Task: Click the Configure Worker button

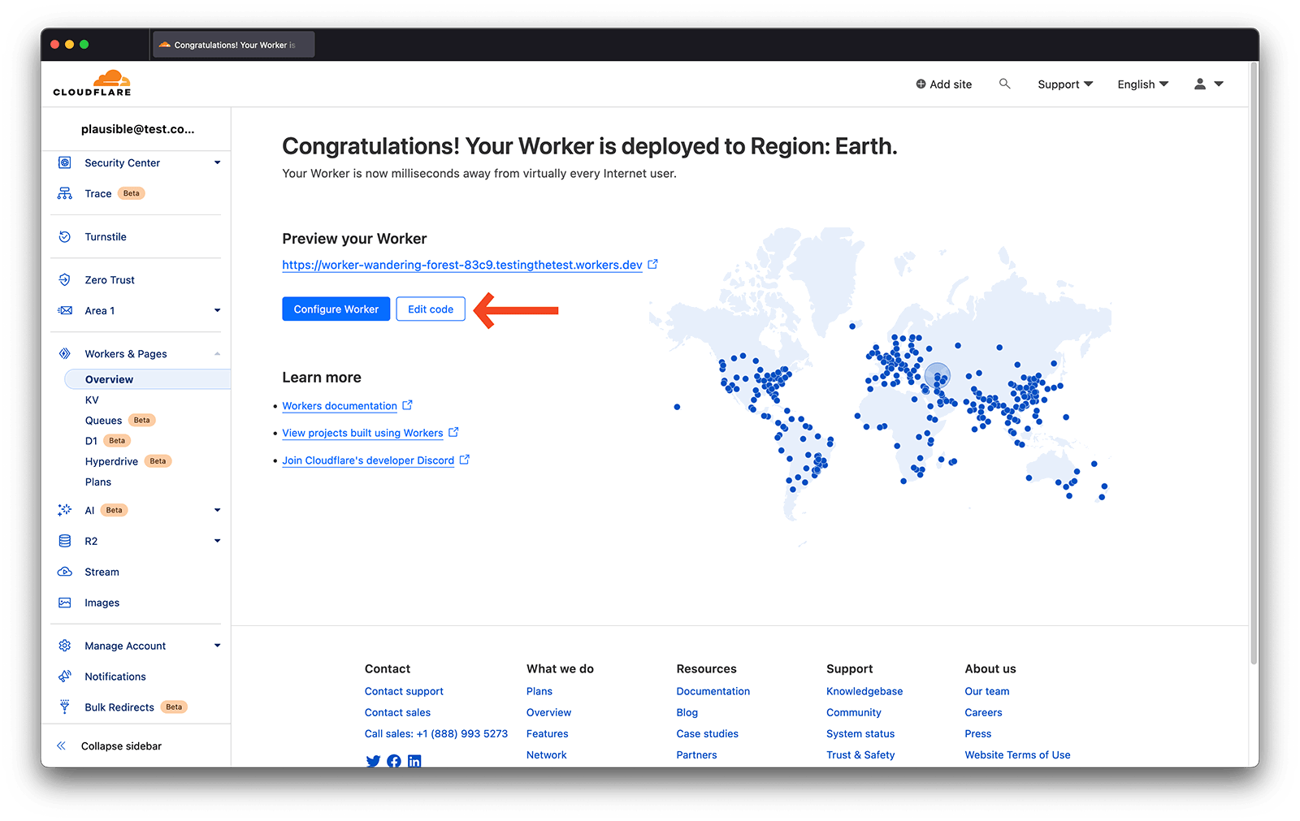Action: [x=336, y=309]
